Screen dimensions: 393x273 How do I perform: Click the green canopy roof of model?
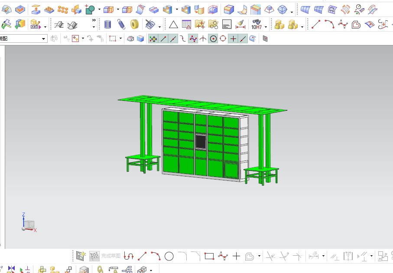pos(202,104)
